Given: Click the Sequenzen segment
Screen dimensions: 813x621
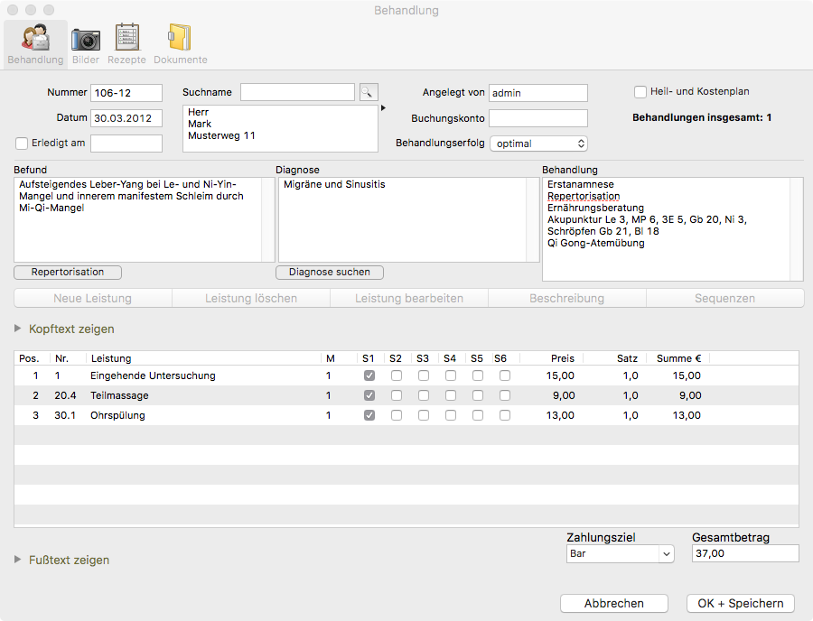Looking at the screenshot, I should pyautogui.click(x=724, y=298).
